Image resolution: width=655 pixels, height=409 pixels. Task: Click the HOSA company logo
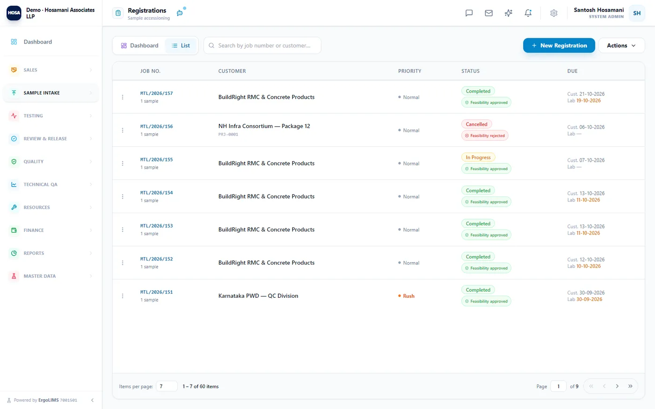pyautogui.click(x=14, y=13)
